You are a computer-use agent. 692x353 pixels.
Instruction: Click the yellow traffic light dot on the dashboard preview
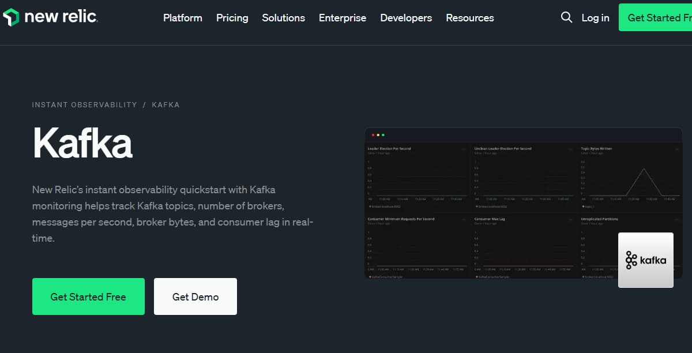[x=377, y=135]
